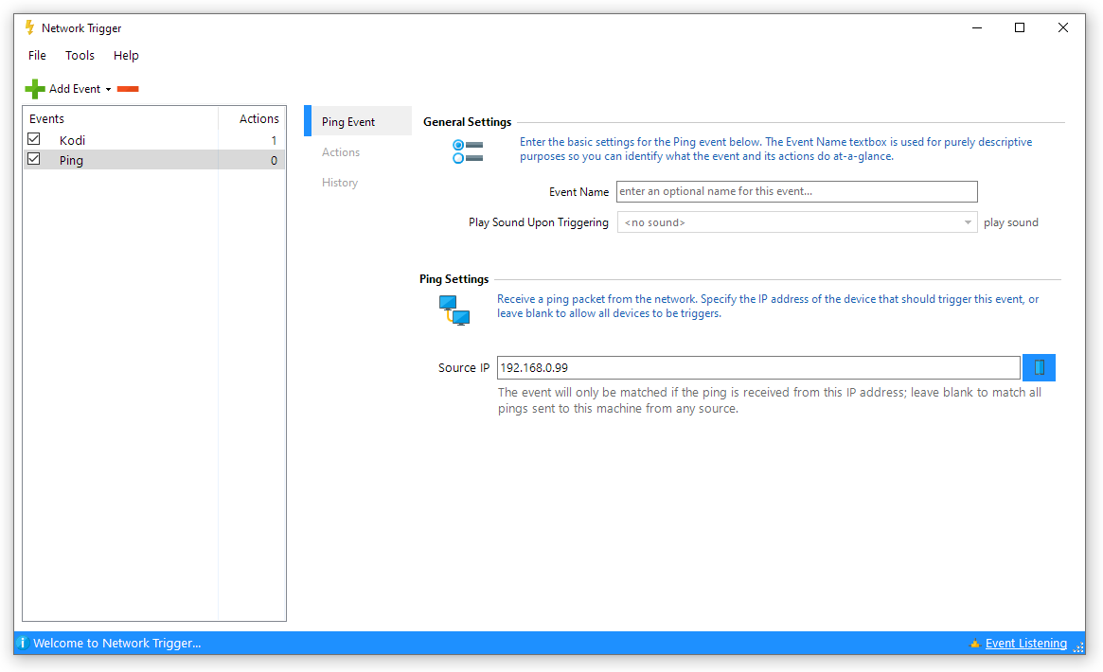Image resolution: width=1103 pixels, height=672 pixels.
Task: Click the Ping Settings network computers icon
Action: tap(454, 310)
